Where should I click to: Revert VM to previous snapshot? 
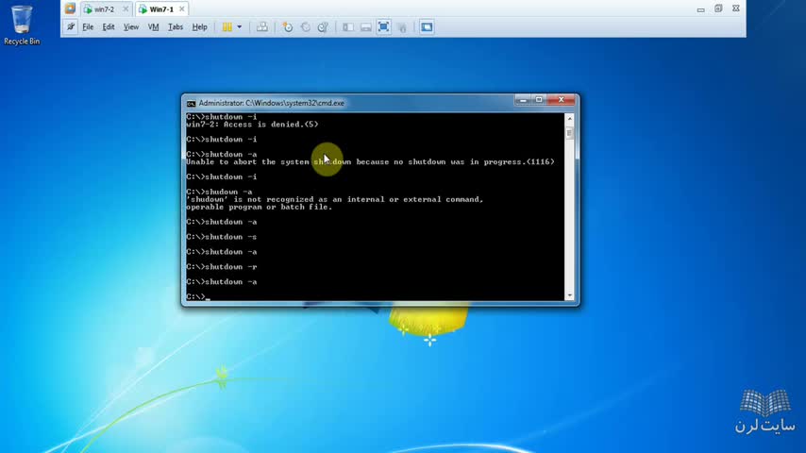pyautogui.click(x=306, y=27)
